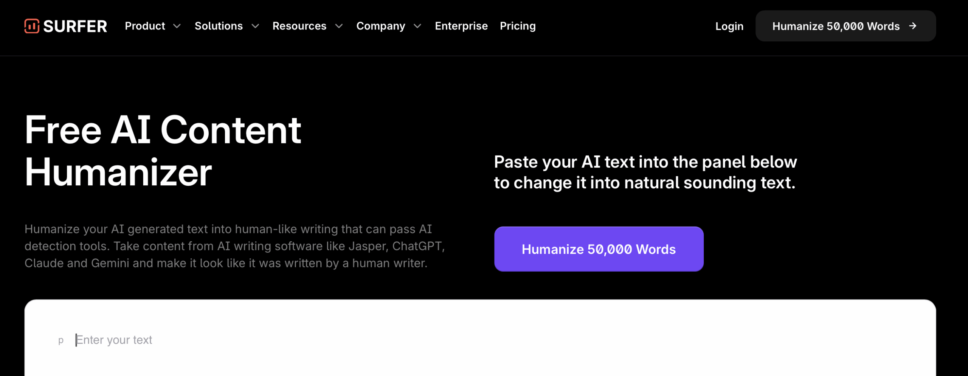Click the Login link
This screenshot has height=376, width=968.
click(x=729, y=26)
